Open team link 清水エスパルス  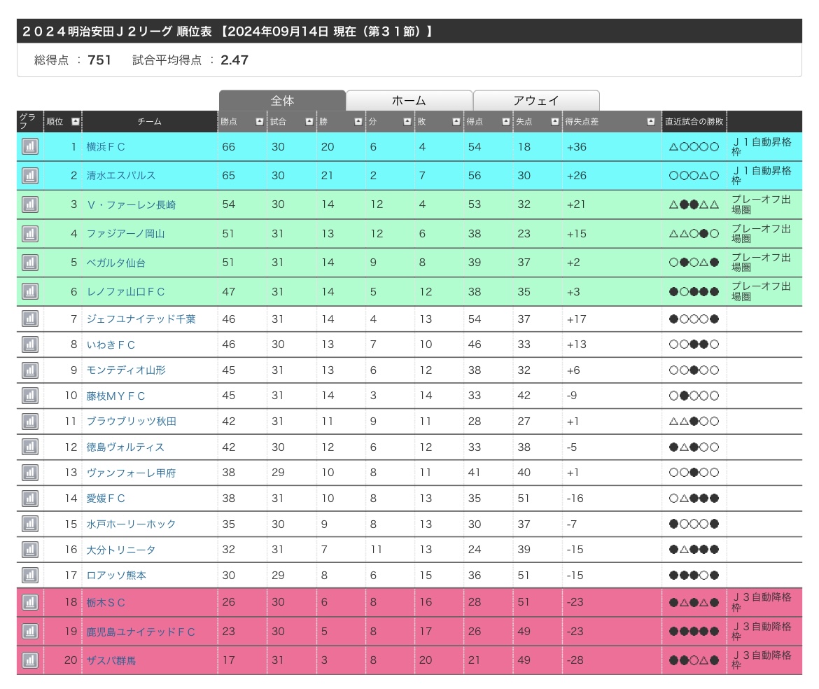click(121, 176)
